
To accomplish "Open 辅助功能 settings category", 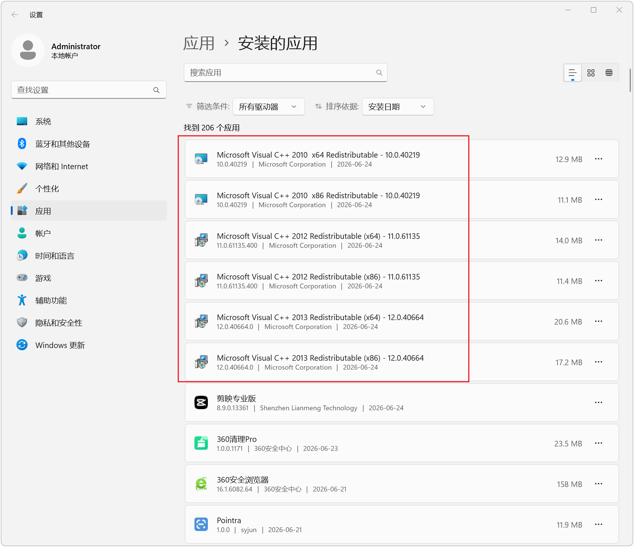I will (x=89, y=300).
